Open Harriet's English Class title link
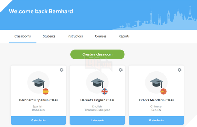197x127 pixels. (97, 100)
